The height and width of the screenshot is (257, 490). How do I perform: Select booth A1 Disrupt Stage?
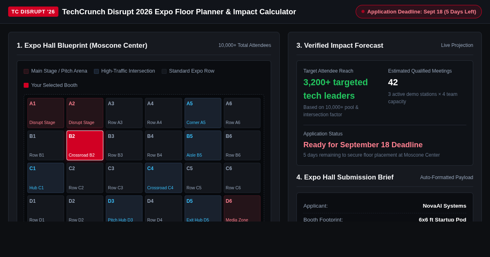tap(46, 113)
